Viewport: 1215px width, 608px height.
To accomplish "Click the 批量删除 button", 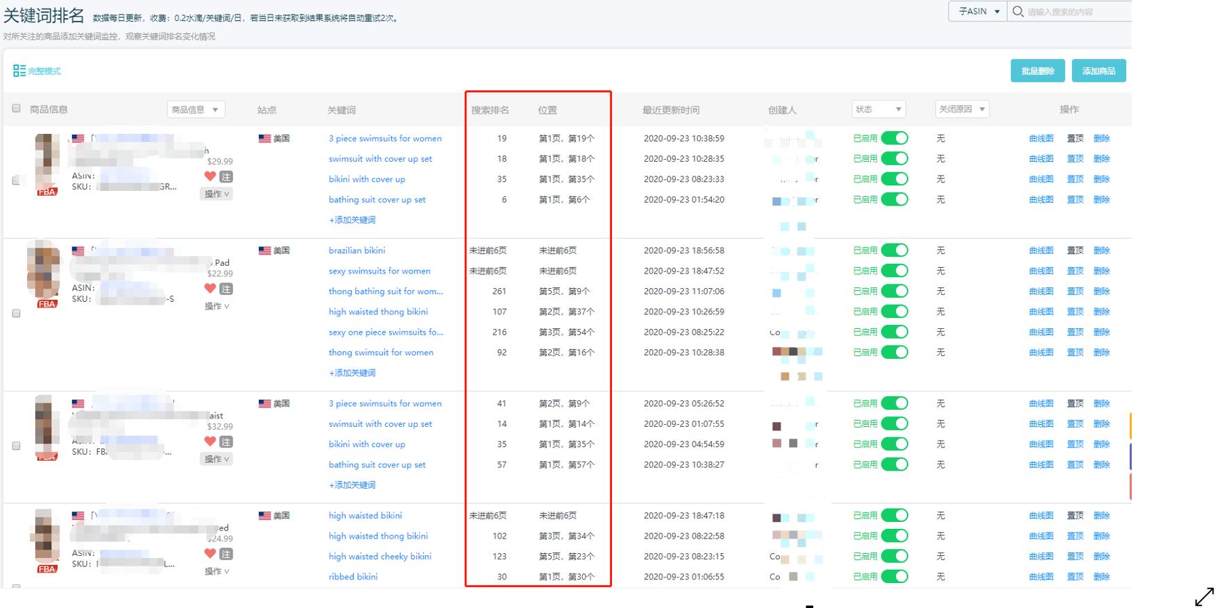I will [1037, 71].
